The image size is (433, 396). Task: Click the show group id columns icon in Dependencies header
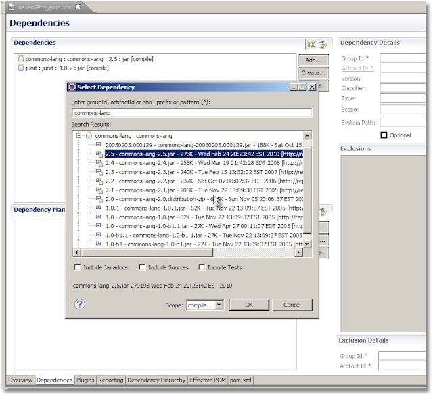311,44
